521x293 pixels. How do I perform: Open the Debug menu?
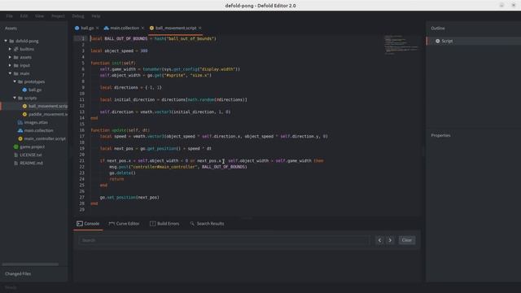78,16
